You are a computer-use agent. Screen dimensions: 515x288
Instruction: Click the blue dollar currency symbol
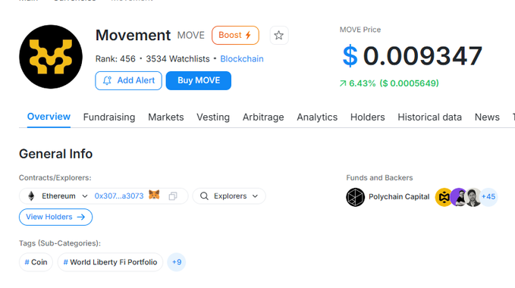click(350, 56)
